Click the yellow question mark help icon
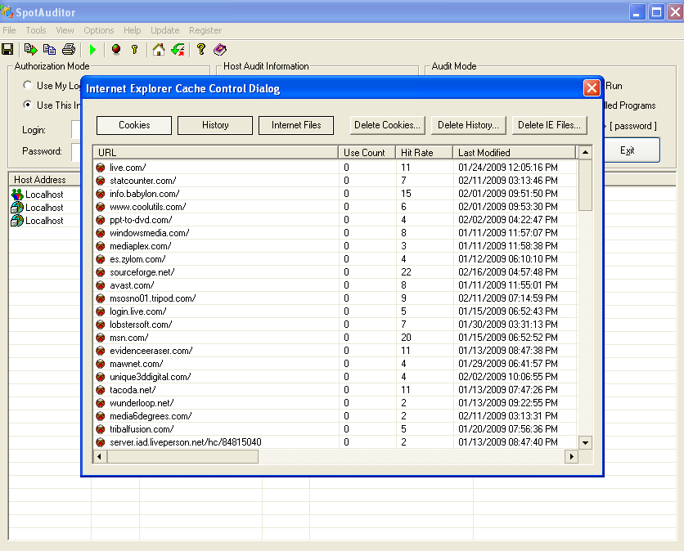Screen dimensions: 684x551 pyautogui.click(x=201, y=49)
